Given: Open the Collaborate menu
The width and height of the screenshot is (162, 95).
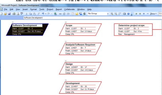Looking at the screenshot, I should (x=69, y=9).
